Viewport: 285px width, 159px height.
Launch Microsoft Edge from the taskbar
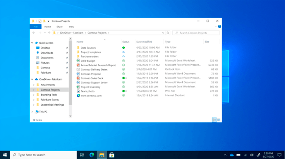pos(92,155)
